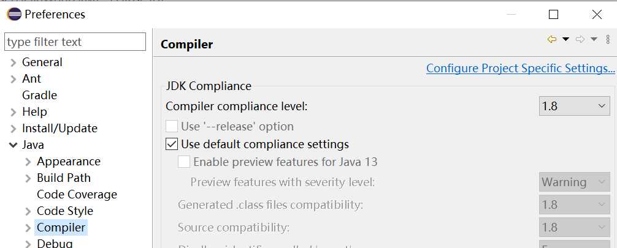617x248 pixels.
Task: Select the Install/Update preferences item
Action: 59,129
